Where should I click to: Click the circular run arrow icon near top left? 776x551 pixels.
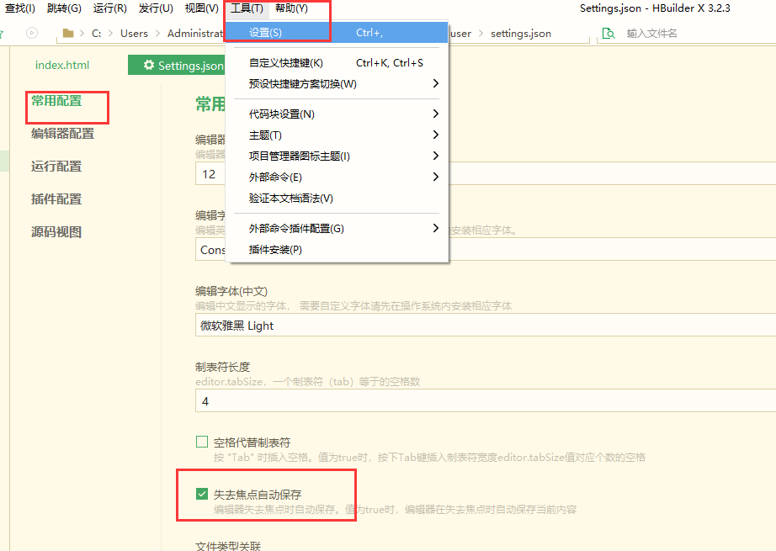pyautogui.click(x=31, y=34)
